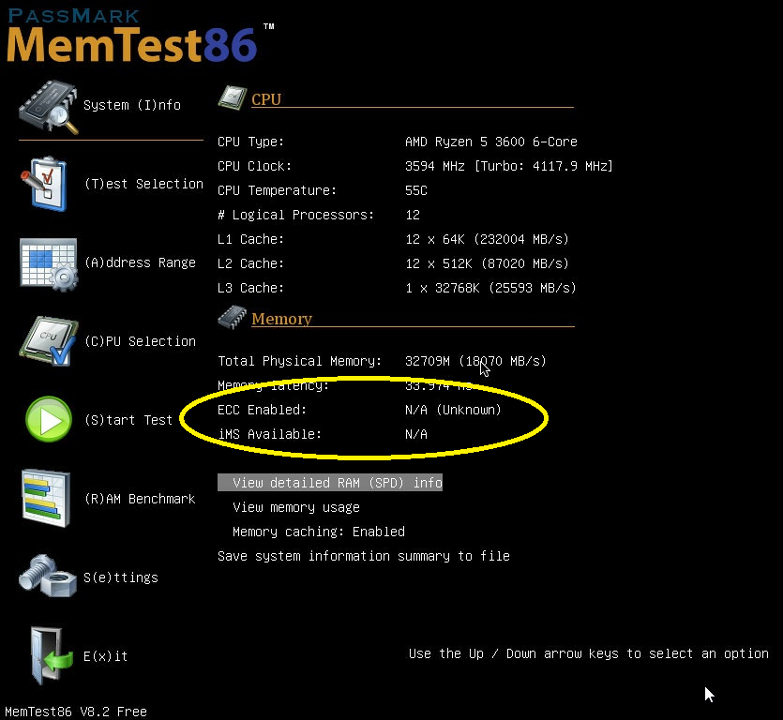The height and width of the screenshot is (720, 783).
Task: Click the iMS Available N/A value
Action: [416, 434]
